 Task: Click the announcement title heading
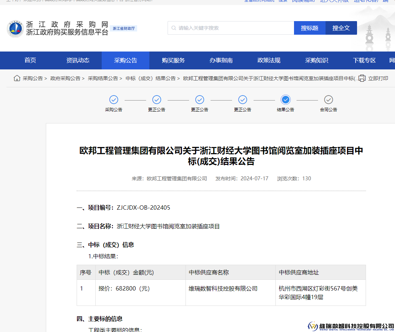coord(221,156)
